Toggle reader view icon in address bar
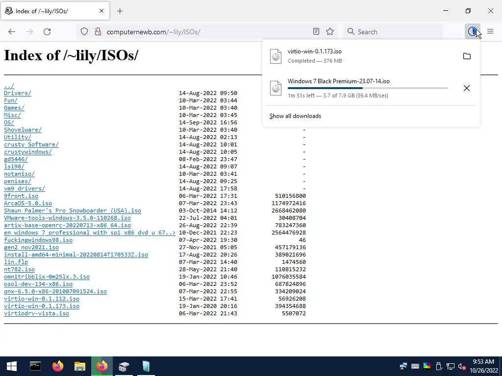The height and width of the screenshot is (376, 502). [316, 32]
